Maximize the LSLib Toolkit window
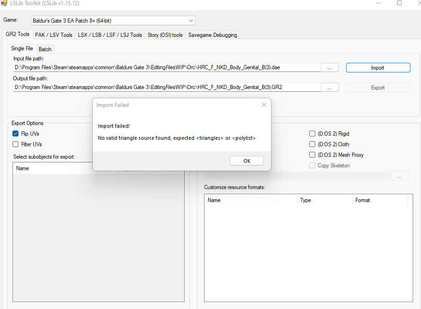This screenshot has width=421, height=309. click(x=399, y=3)
